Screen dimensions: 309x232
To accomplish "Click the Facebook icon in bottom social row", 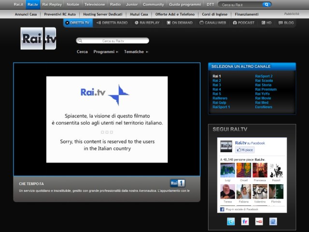I will coord(273,221).
